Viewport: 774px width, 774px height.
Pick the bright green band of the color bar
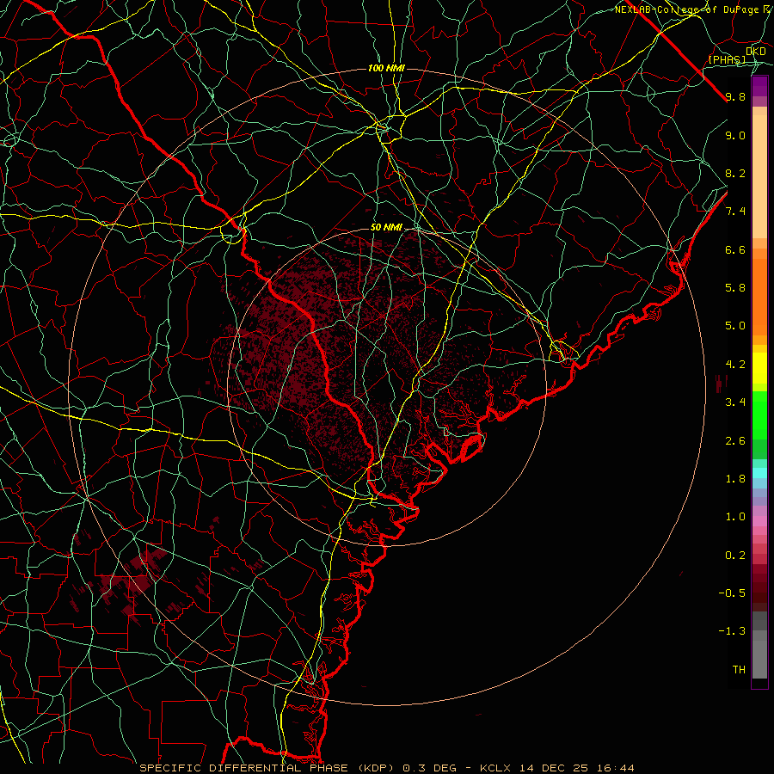click(759, 415)
